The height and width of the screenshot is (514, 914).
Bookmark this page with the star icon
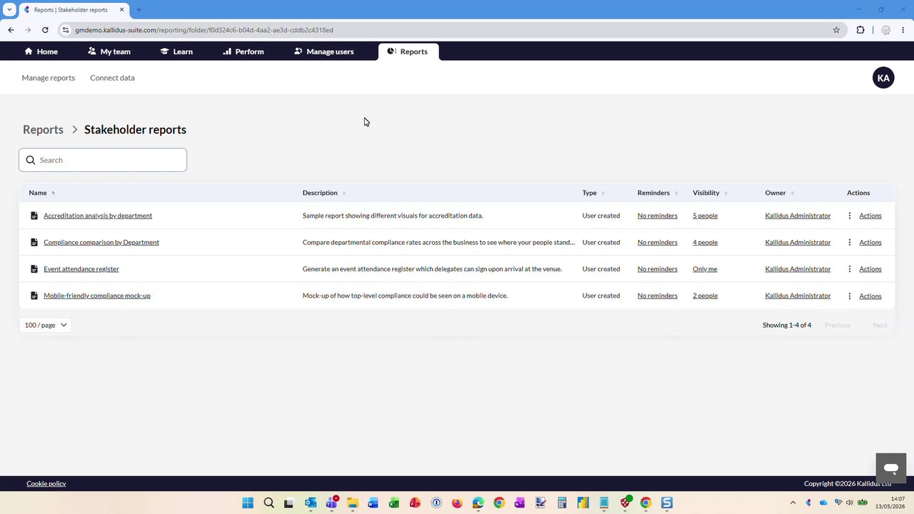(836, 30)
